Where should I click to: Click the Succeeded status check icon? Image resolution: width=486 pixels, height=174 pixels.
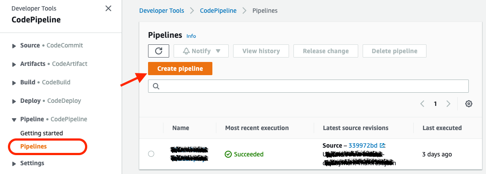point(228,154)
